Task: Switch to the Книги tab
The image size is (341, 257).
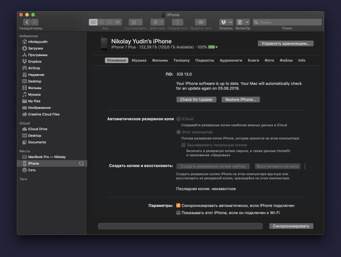Action: tap(253, 60)
